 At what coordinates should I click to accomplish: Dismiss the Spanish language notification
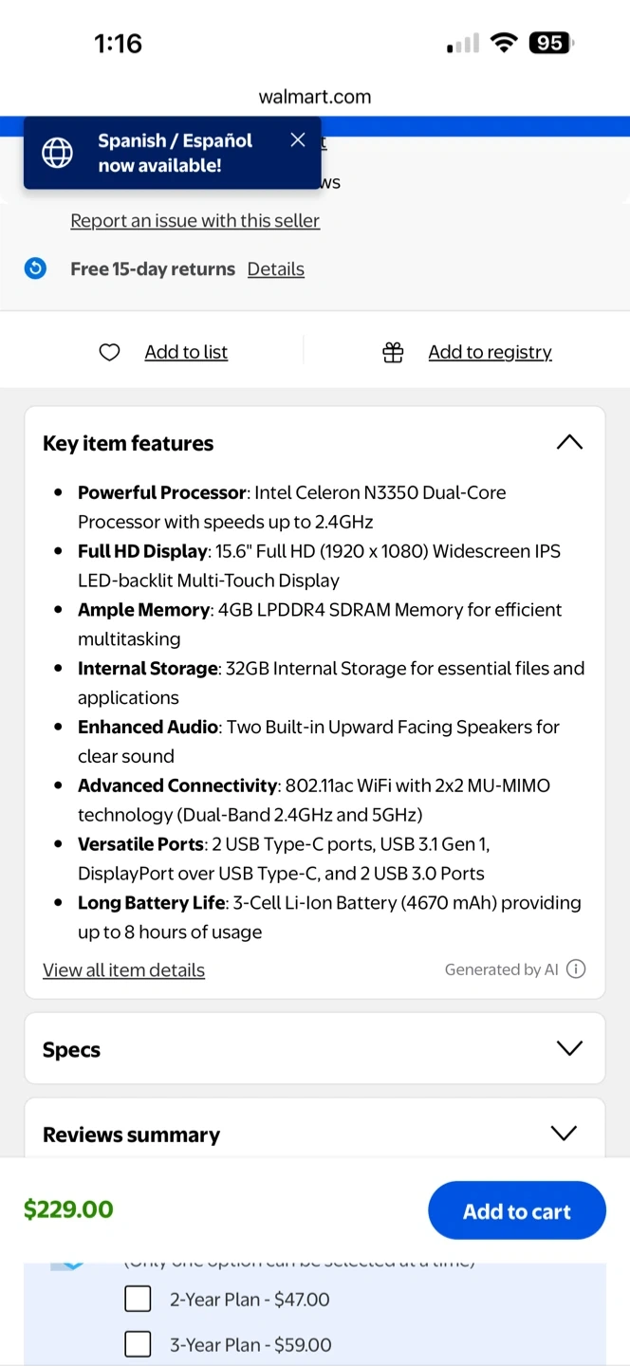tap(298, 140)
